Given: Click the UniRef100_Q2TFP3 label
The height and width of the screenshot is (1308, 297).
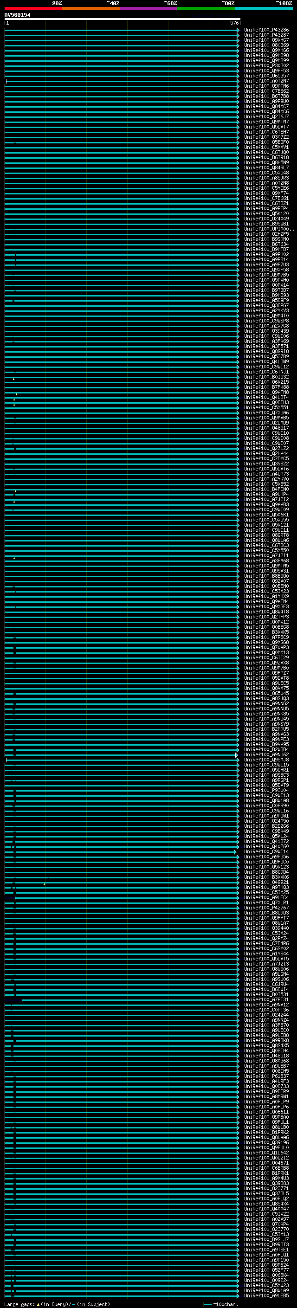Looking at the screenshot, I should pos(266,617).
